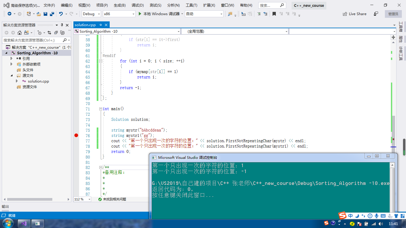
Task: Click the find in files folder icon
Action: click(230, 14)
